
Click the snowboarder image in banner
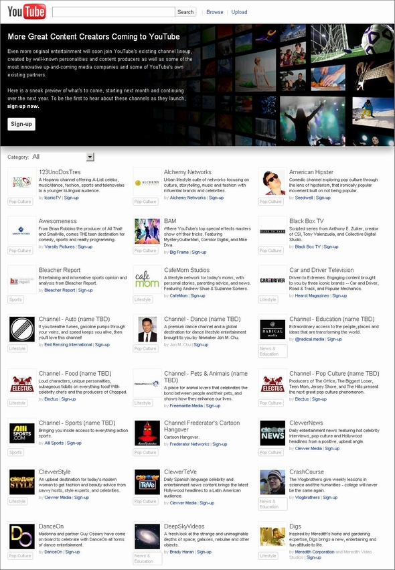tap(373, 112)
